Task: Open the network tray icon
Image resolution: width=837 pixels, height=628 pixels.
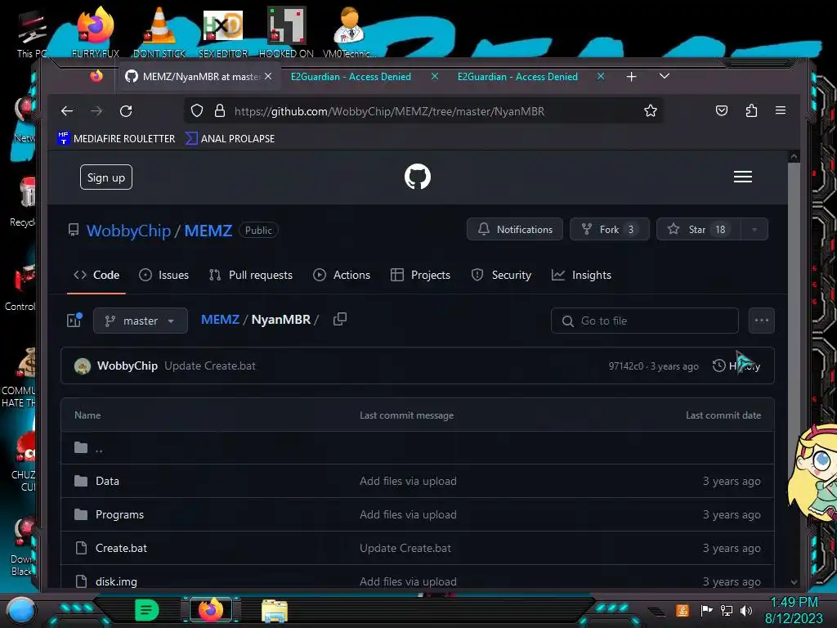Action: coord(726,610)
